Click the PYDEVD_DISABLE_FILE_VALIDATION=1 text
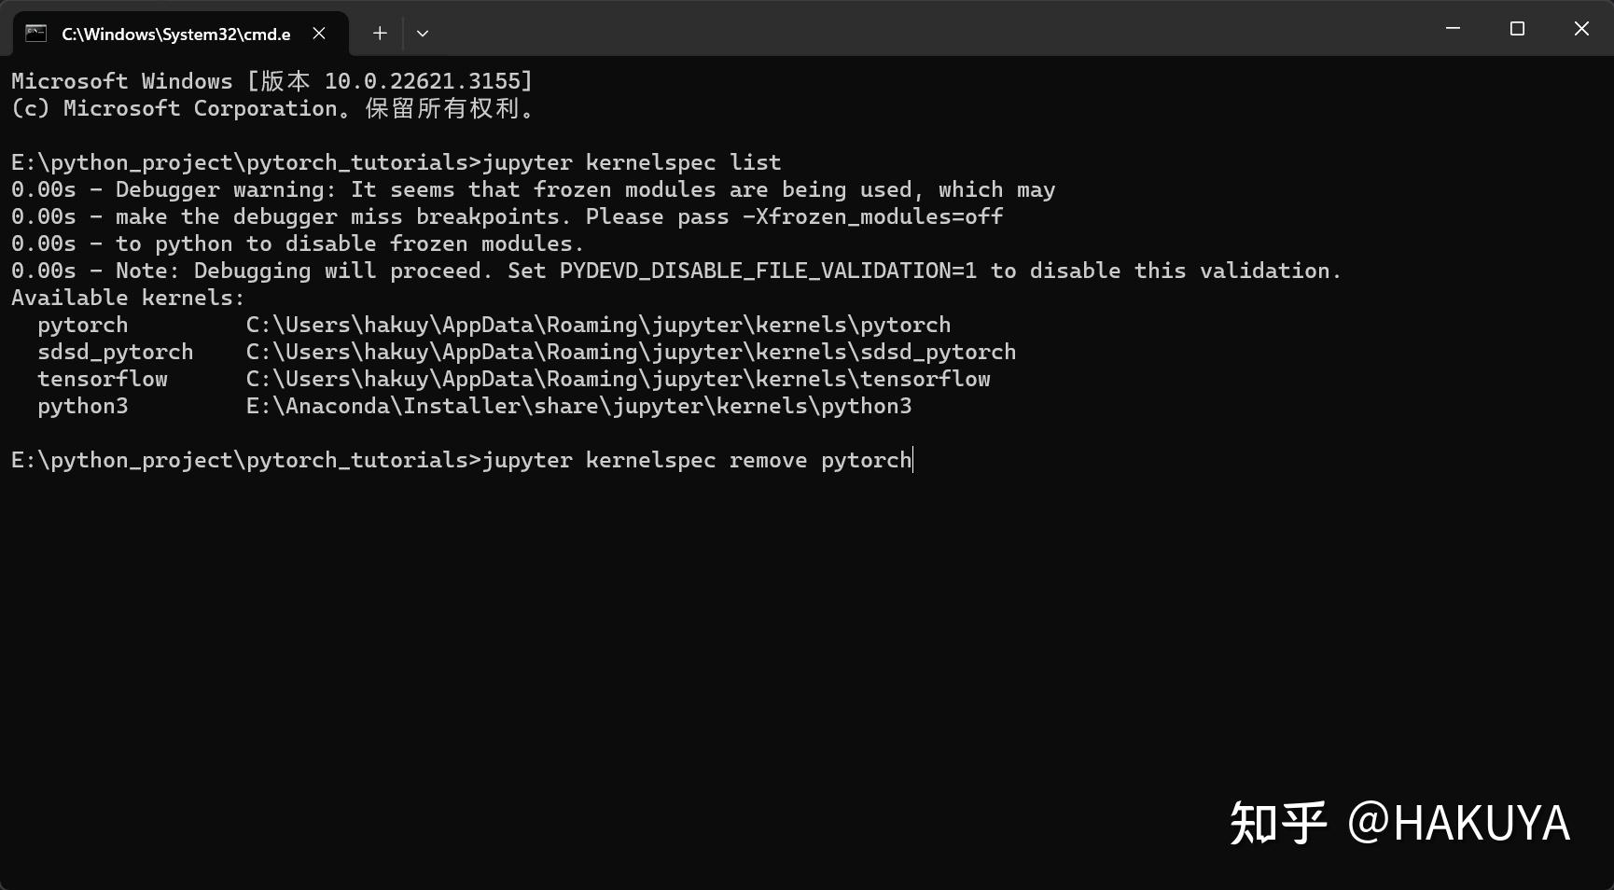The height and width of the screenshot is (890, 1614). (x=768, y=271)
